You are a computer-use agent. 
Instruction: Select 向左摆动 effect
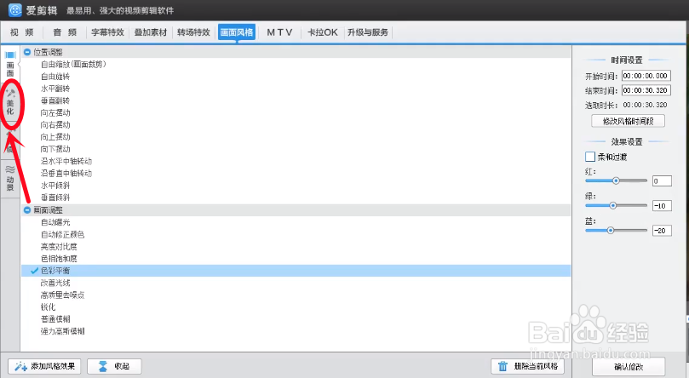55,113
